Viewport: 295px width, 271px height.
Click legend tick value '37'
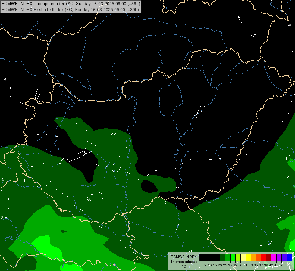pos(261,265)
